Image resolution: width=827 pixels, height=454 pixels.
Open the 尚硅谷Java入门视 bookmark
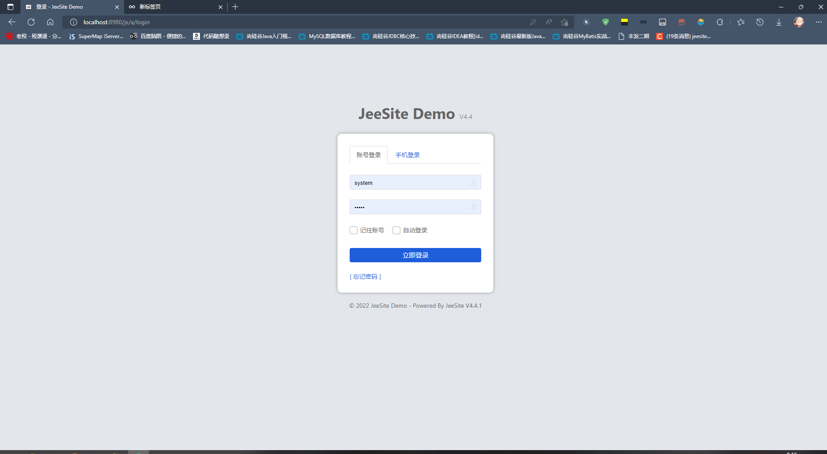tap(264, 36)
